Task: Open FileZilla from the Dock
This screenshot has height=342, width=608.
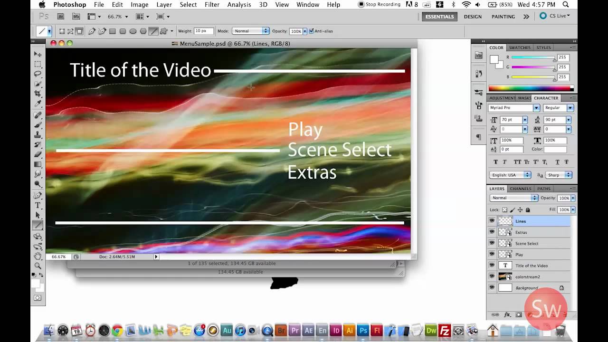Action: click(445, 330)
